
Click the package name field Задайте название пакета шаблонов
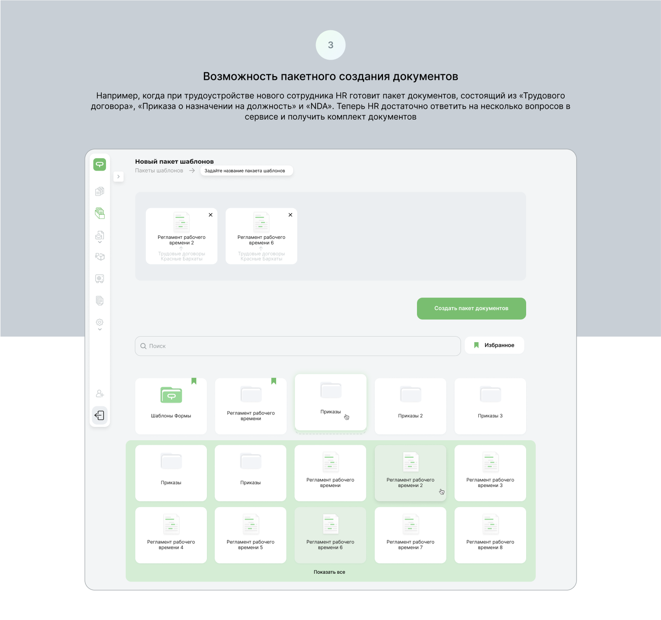(246, 171)
